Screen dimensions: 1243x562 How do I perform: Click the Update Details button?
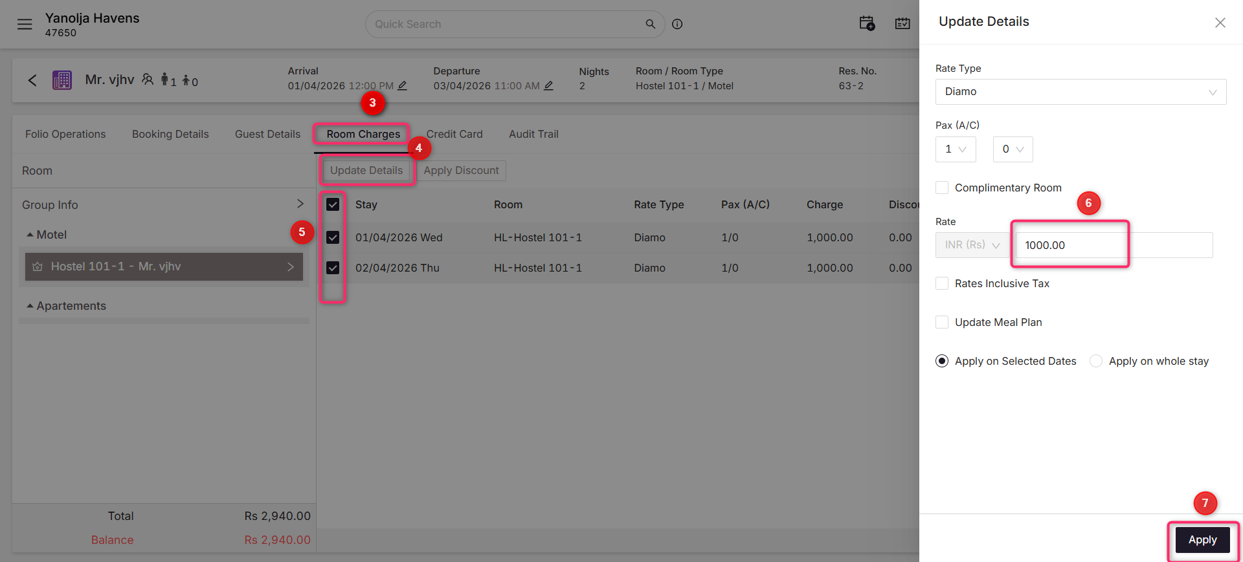[x=366, y=170]
